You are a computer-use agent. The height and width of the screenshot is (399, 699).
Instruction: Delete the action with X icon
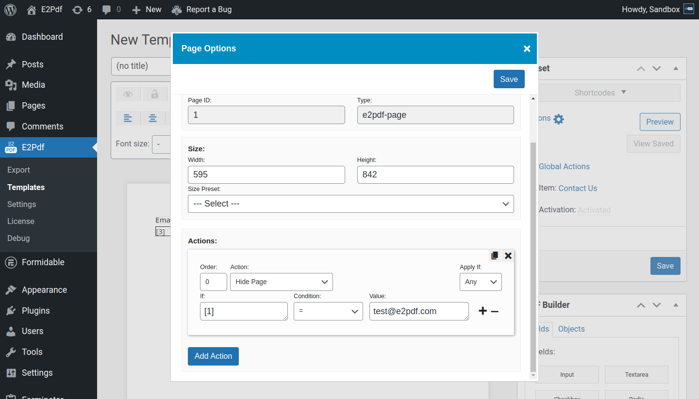(x=508, y=255)
